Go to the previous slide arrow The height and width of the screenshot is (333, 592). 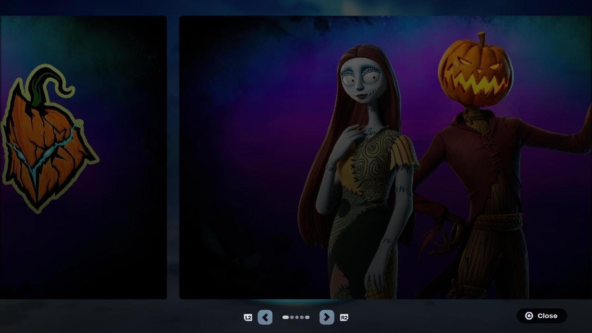click(265, 317)
